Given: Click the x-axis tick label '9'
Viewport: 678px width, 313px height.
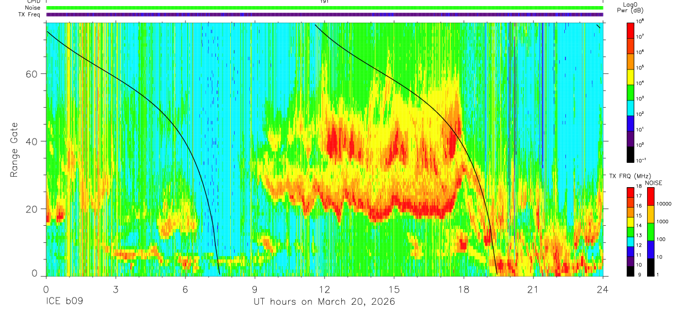Looking at the screenshot, I should tap(255, 289).
